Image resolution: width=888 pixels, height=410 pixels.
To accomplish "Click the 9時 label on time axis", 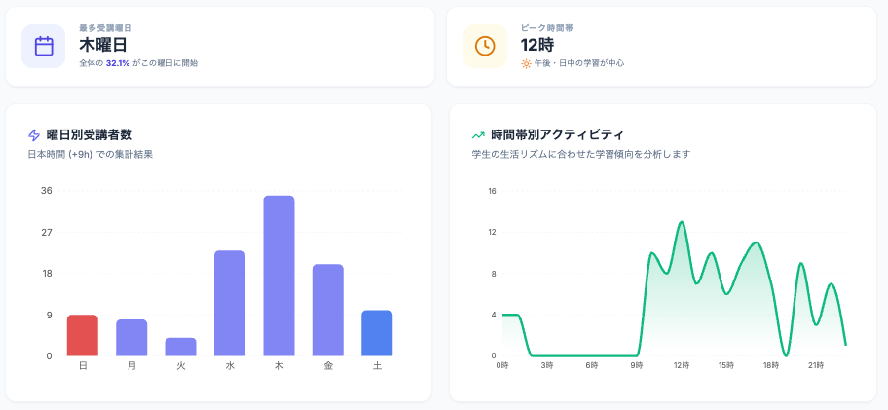I will (x=636, y=365).
